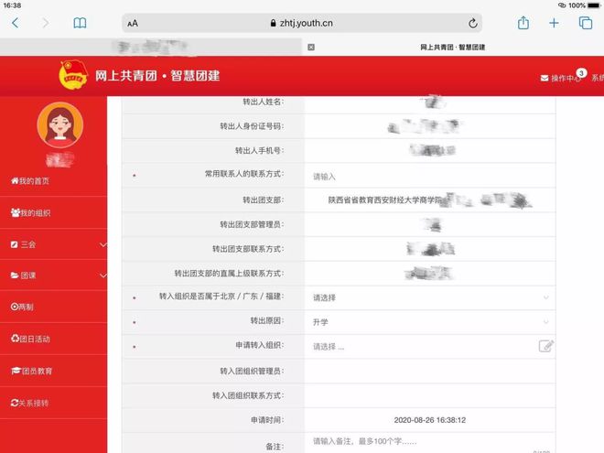
Task: Tap zhtj.youth.cn address bar
Action: [x=302, y=23]
